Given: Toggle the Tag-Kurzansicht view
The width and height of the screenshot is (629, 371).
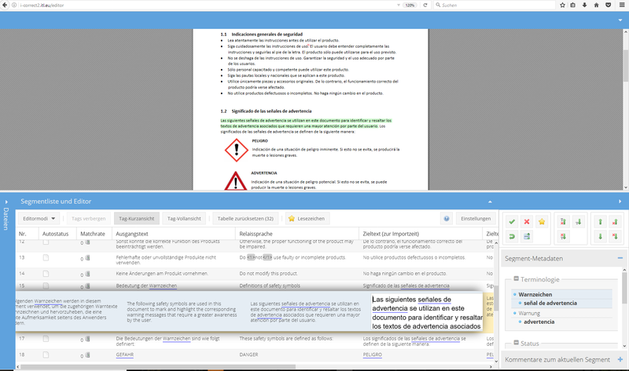Looking at the screenshot, I should point(136,219).
